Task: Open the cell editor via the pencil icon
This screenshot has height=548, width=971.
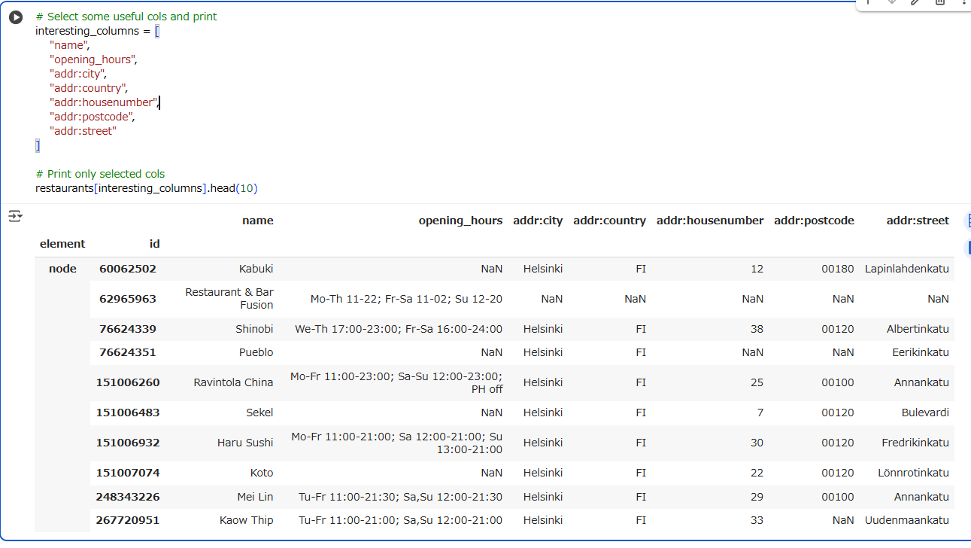Action: click(x=915, y=2)
